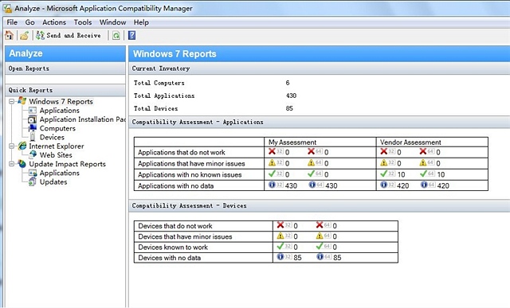Viewport: 510px width, 308px height.
Task: Click Send and Receive in toolbar
Action: 69,35
